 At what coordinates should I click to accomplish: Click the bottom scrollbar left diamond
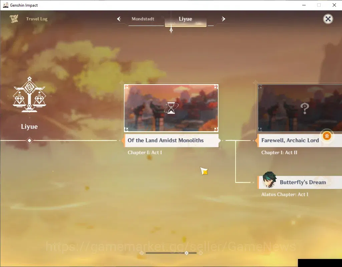pos(142,253)
